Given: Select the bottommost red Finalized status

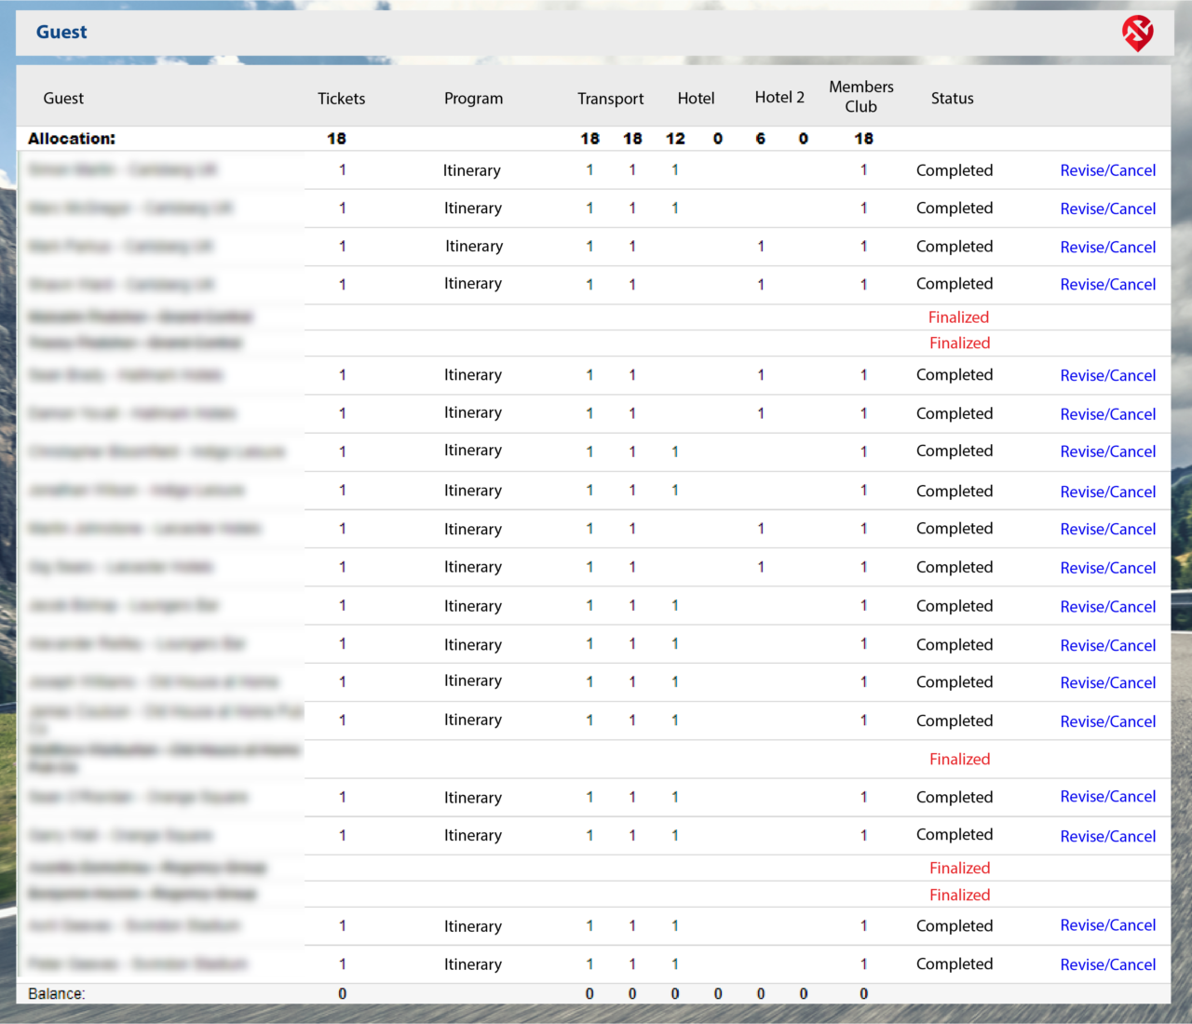Looking at the screenshot, I should pos(959,895).
